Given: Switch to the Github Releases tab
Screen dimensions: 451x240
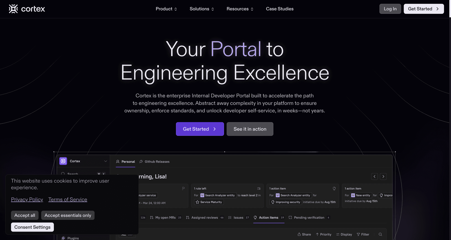Looking at the screenshot, I should click(154, 162).
